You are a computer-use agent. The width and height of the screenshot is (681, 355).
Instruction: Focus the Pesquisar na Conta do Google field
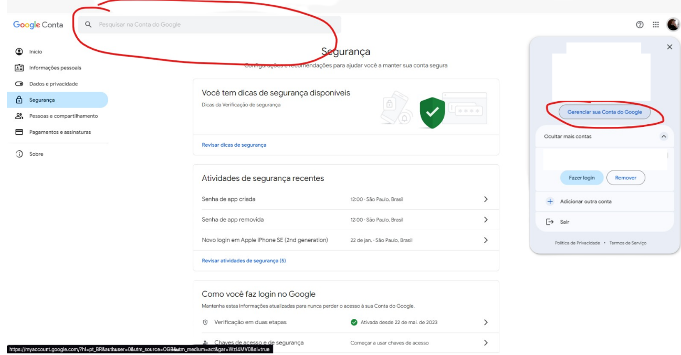click(x=209, y=25)
